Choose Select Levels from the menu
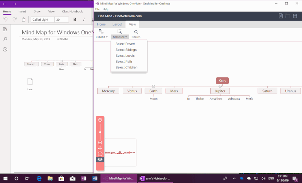 coord(125,56)
